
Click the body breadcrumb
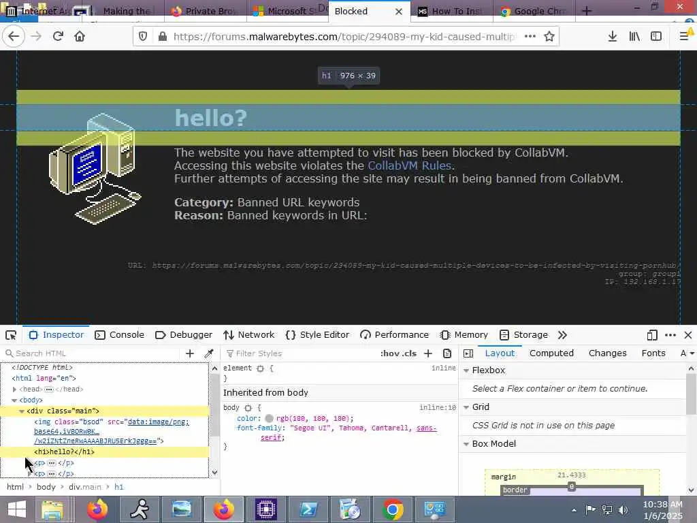tap(46, 487)
